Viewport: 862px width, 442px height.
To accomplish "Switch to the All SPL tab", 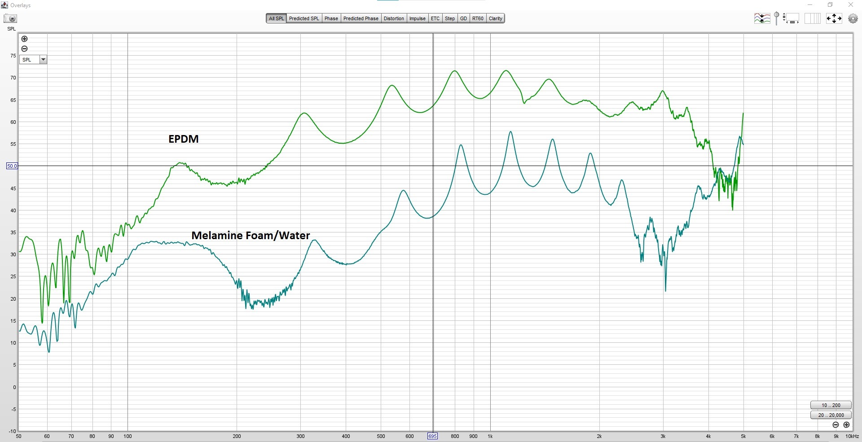I will pyautogui.click(x=276, y=18).
